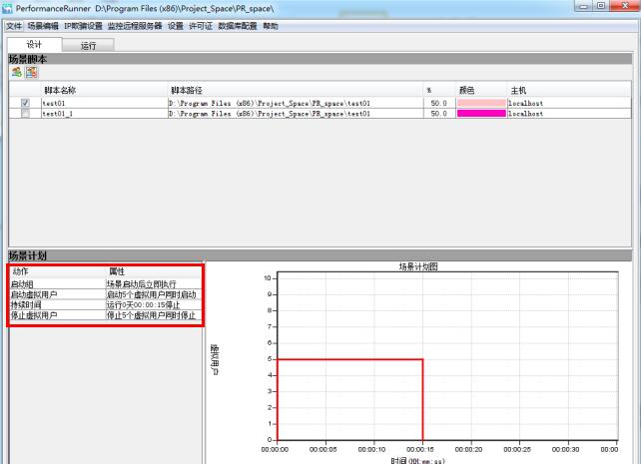This screenshot has height=464, width=641.
Task: Open the 文件 menu
Action: (14, 26)
